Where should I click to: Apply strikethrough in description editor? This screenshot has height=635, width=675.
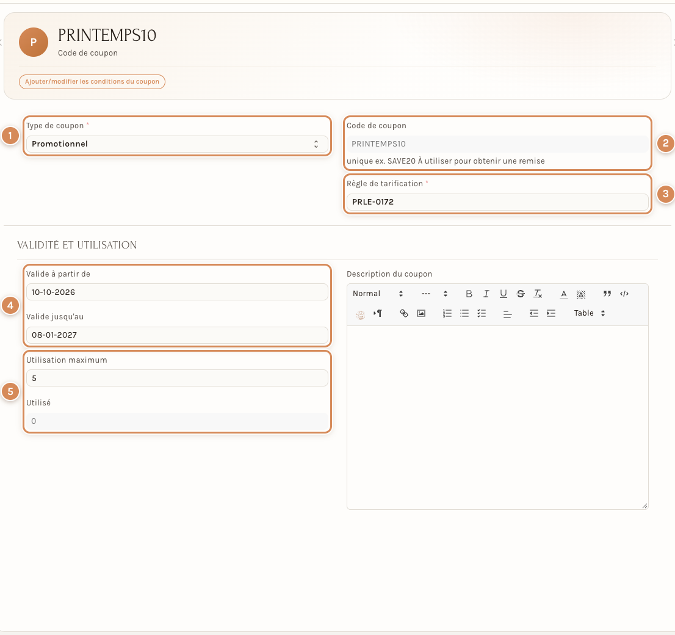(521, 294)
